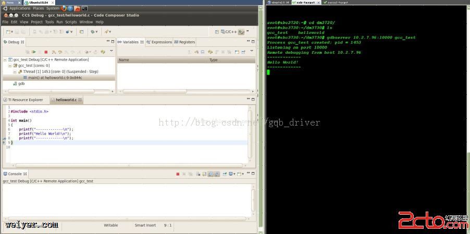
Task: Open the terminal launcher in the top panel
Action: [x=84, y=8]
